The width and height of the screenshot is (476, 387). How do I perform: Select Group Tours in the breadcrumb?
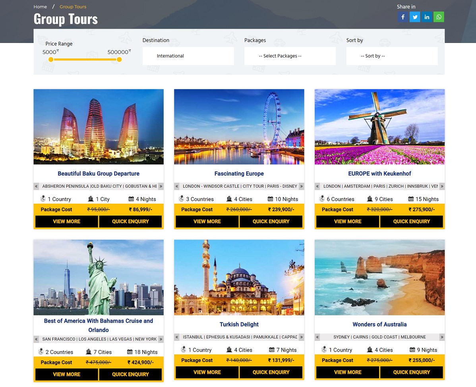73,6
